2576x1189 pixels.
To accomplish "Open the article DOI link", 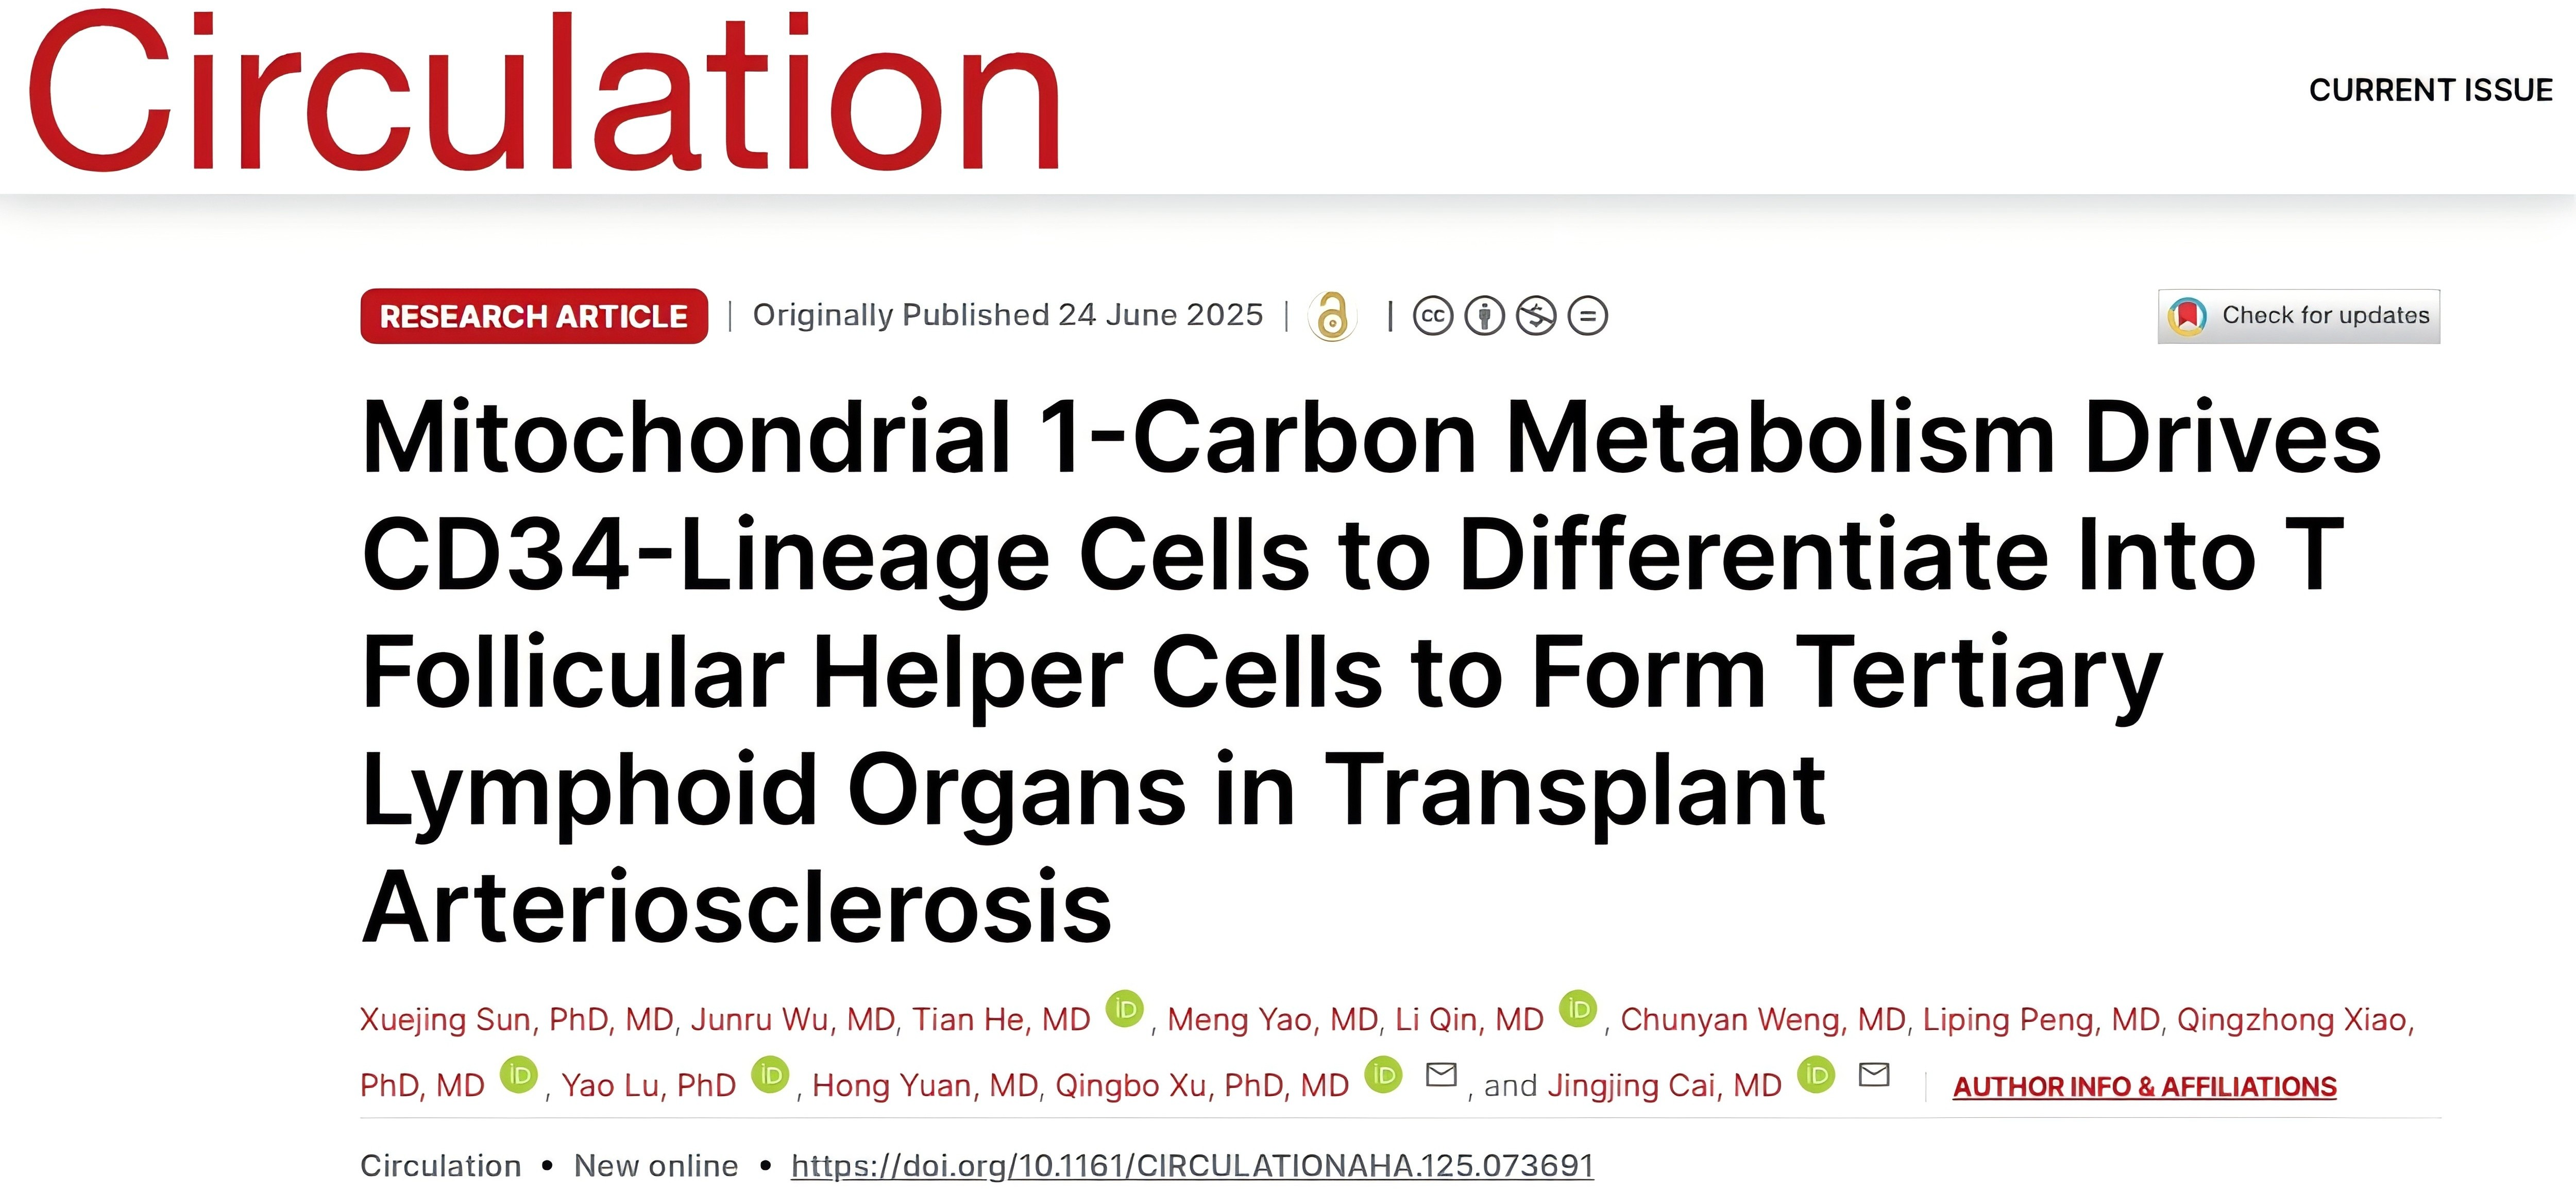I will pyautogui.click(x=1192, y=1165).
